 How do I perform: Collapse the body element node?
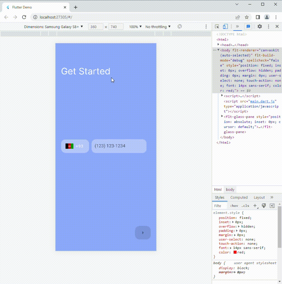[218, 50]
